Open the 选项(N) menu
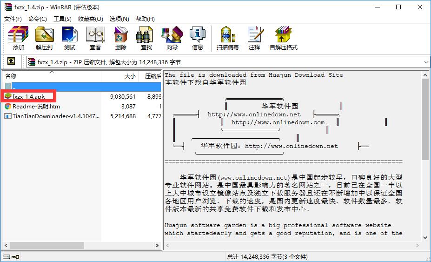 119,19
